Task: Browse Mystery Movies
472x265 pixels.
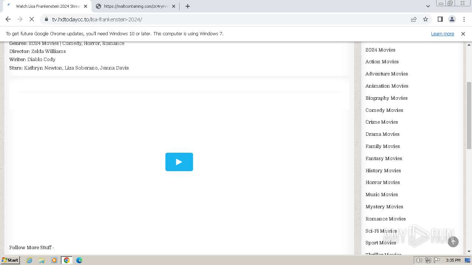Action: click(384, 206)
